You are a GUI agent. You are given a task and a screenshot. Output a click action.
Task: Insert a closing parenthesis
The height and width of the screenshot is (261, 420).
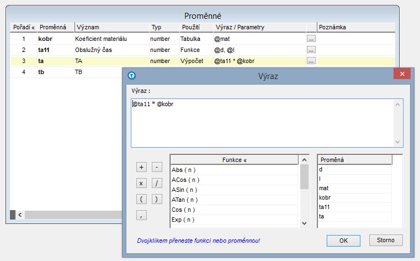(157, 199)
